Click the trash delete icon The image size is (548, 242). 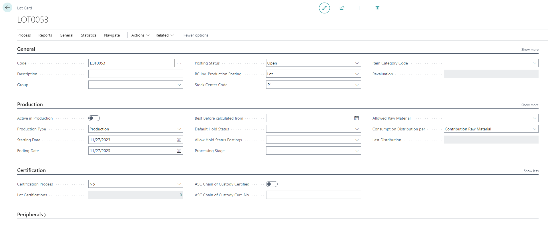(377, 8)
